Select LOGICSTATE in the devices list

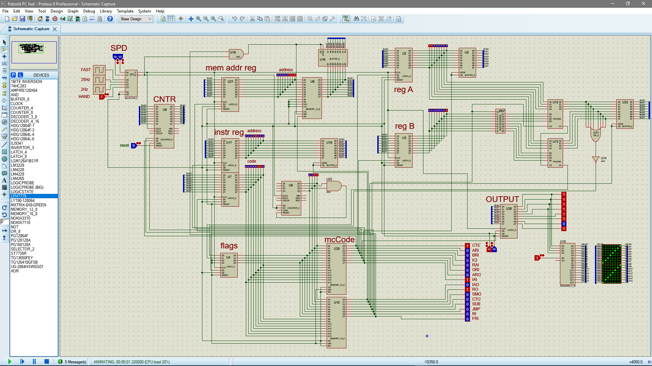click(34, 192)
